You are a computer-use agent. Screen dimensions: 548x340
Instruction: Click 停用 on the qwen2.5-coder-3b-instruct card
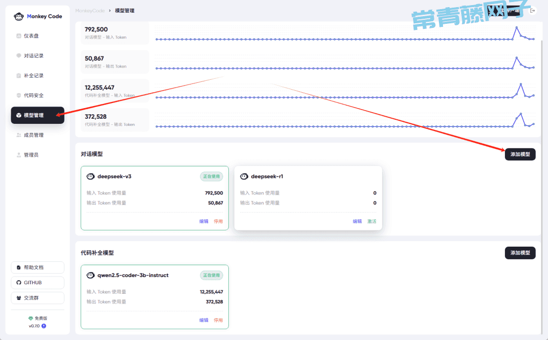(218, 320)
